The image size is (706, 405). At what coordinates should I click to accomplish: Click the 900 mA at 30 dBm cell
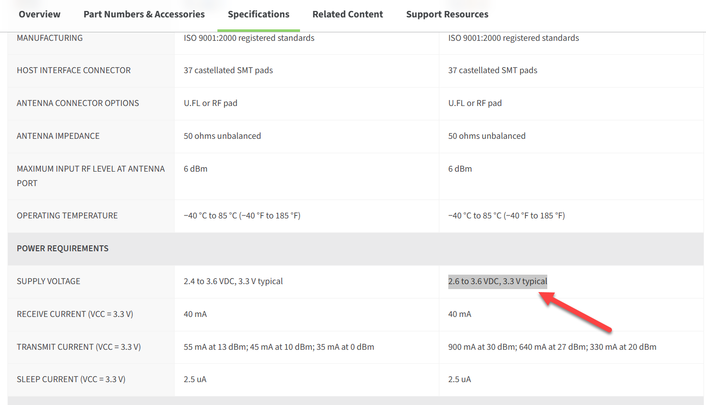coord(552,347)
